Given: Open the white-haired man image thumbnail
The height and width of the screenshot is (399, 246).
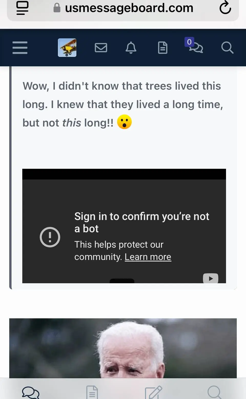Looking at the screenshot, I should point(123,348).
